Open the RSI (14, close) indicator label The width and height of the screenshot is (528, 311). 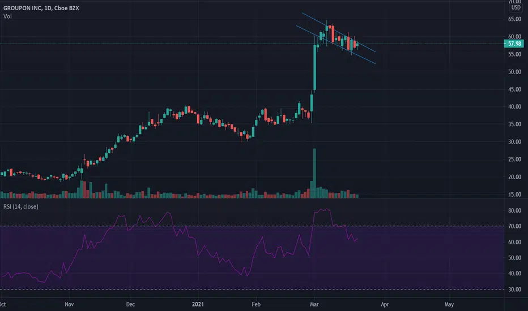[21, 206]
